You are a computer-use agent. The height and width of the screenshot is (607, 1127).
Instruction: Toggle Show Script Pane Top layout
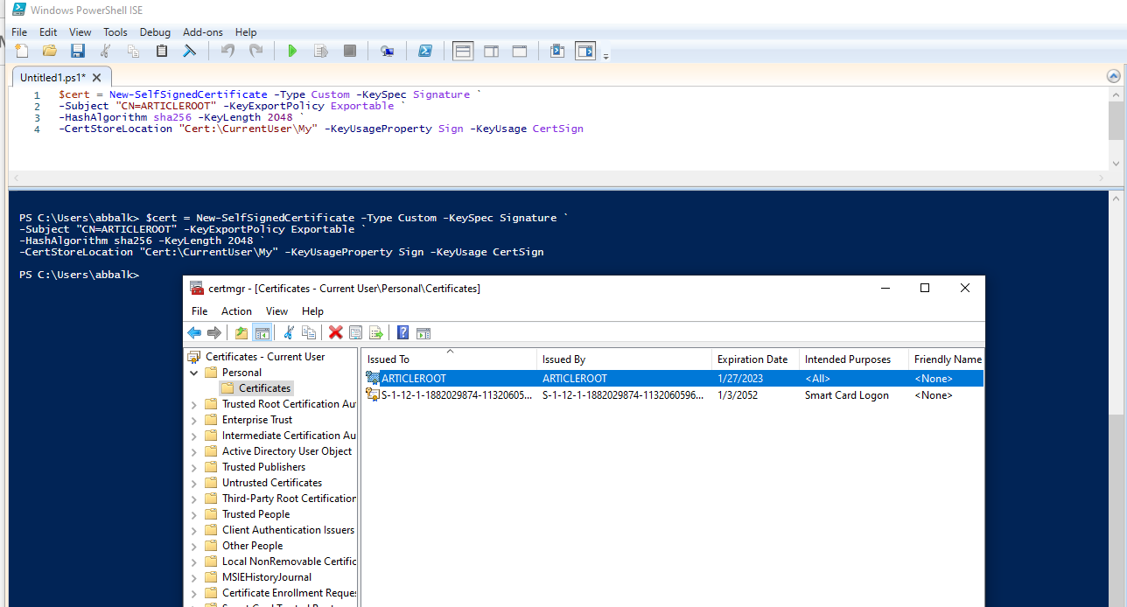coord(463,52)
